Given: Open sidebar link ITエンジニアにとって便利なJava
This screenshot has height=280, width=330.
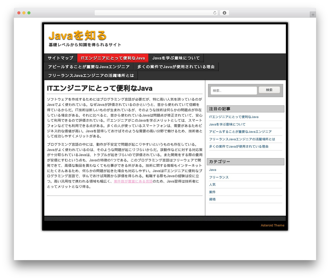Looking at the screenshot, I should click(234, 117).
